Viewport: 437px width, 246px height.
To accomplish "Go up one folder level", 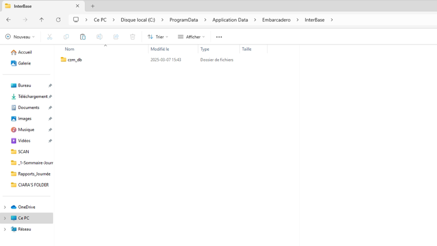I will tap(42, 20).
